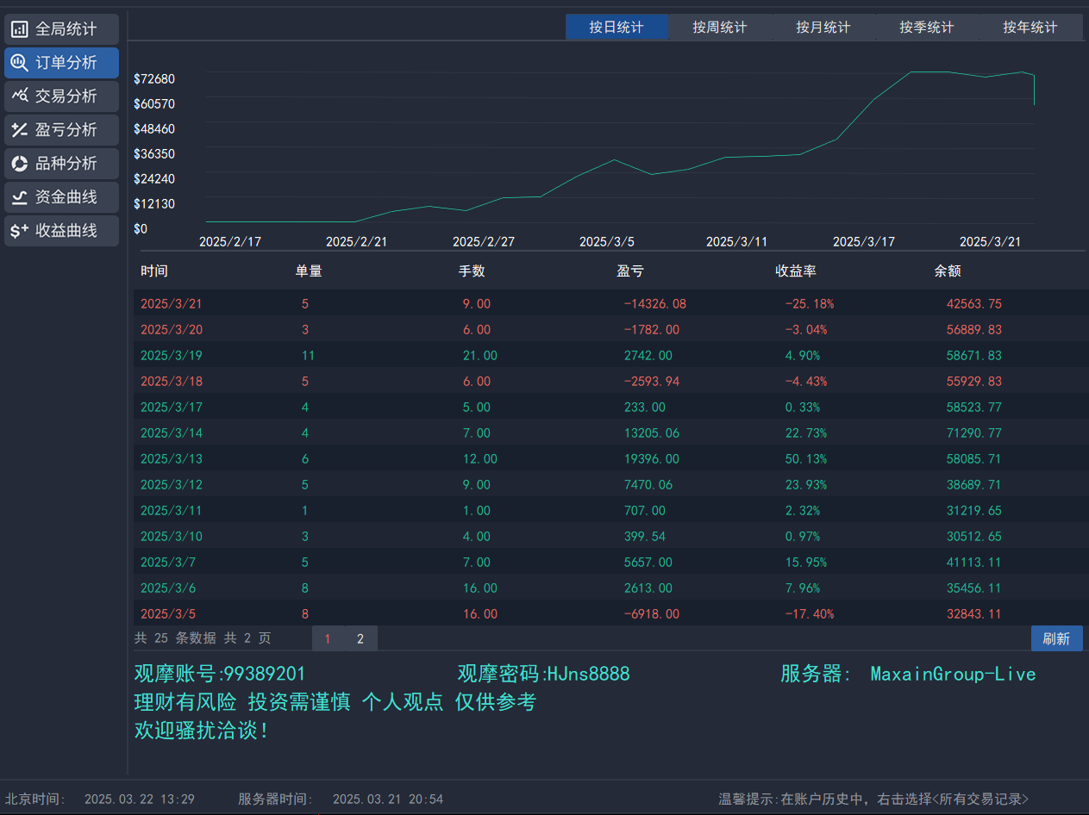Open the 按季统计 quarterly tab
1089x815 pixels.
coord(927,28)
